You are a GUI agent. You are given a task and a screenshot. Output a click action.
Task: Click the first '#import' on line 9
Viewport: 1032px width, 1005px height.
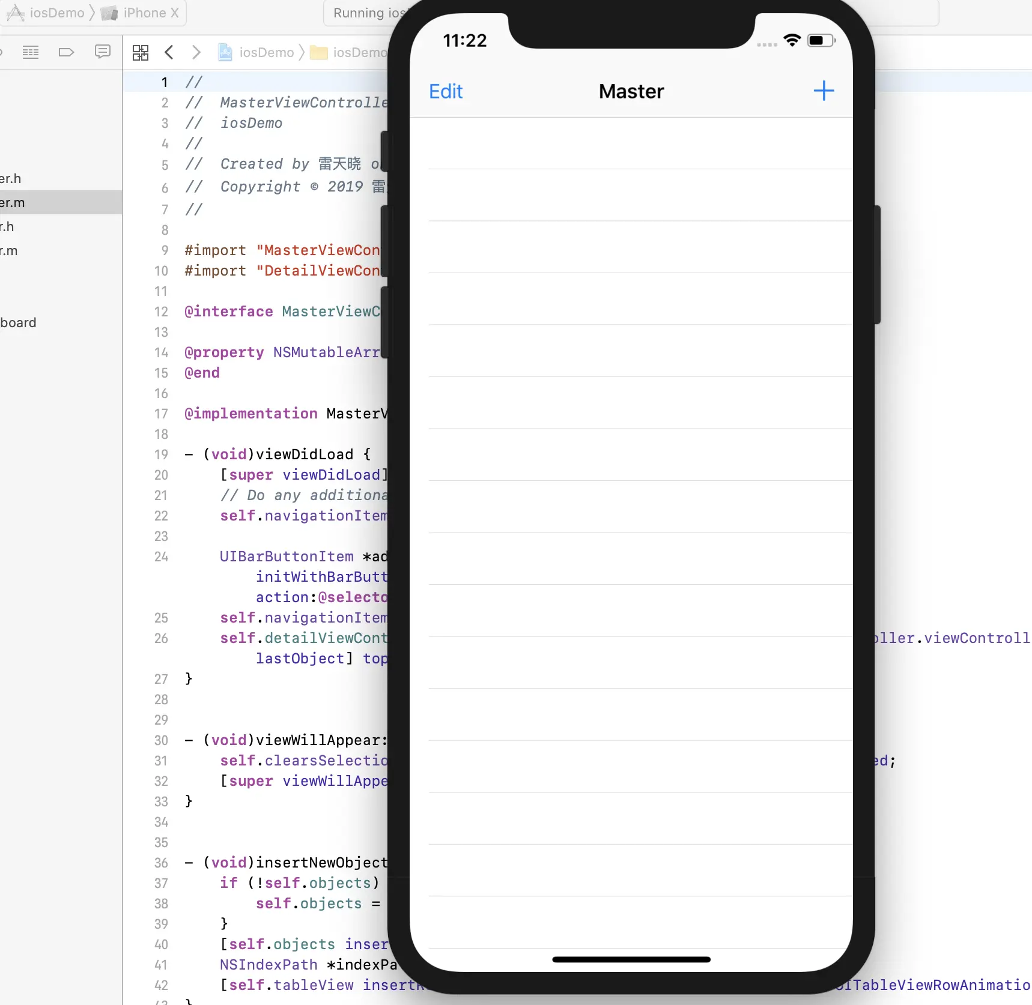pos(215,250)
